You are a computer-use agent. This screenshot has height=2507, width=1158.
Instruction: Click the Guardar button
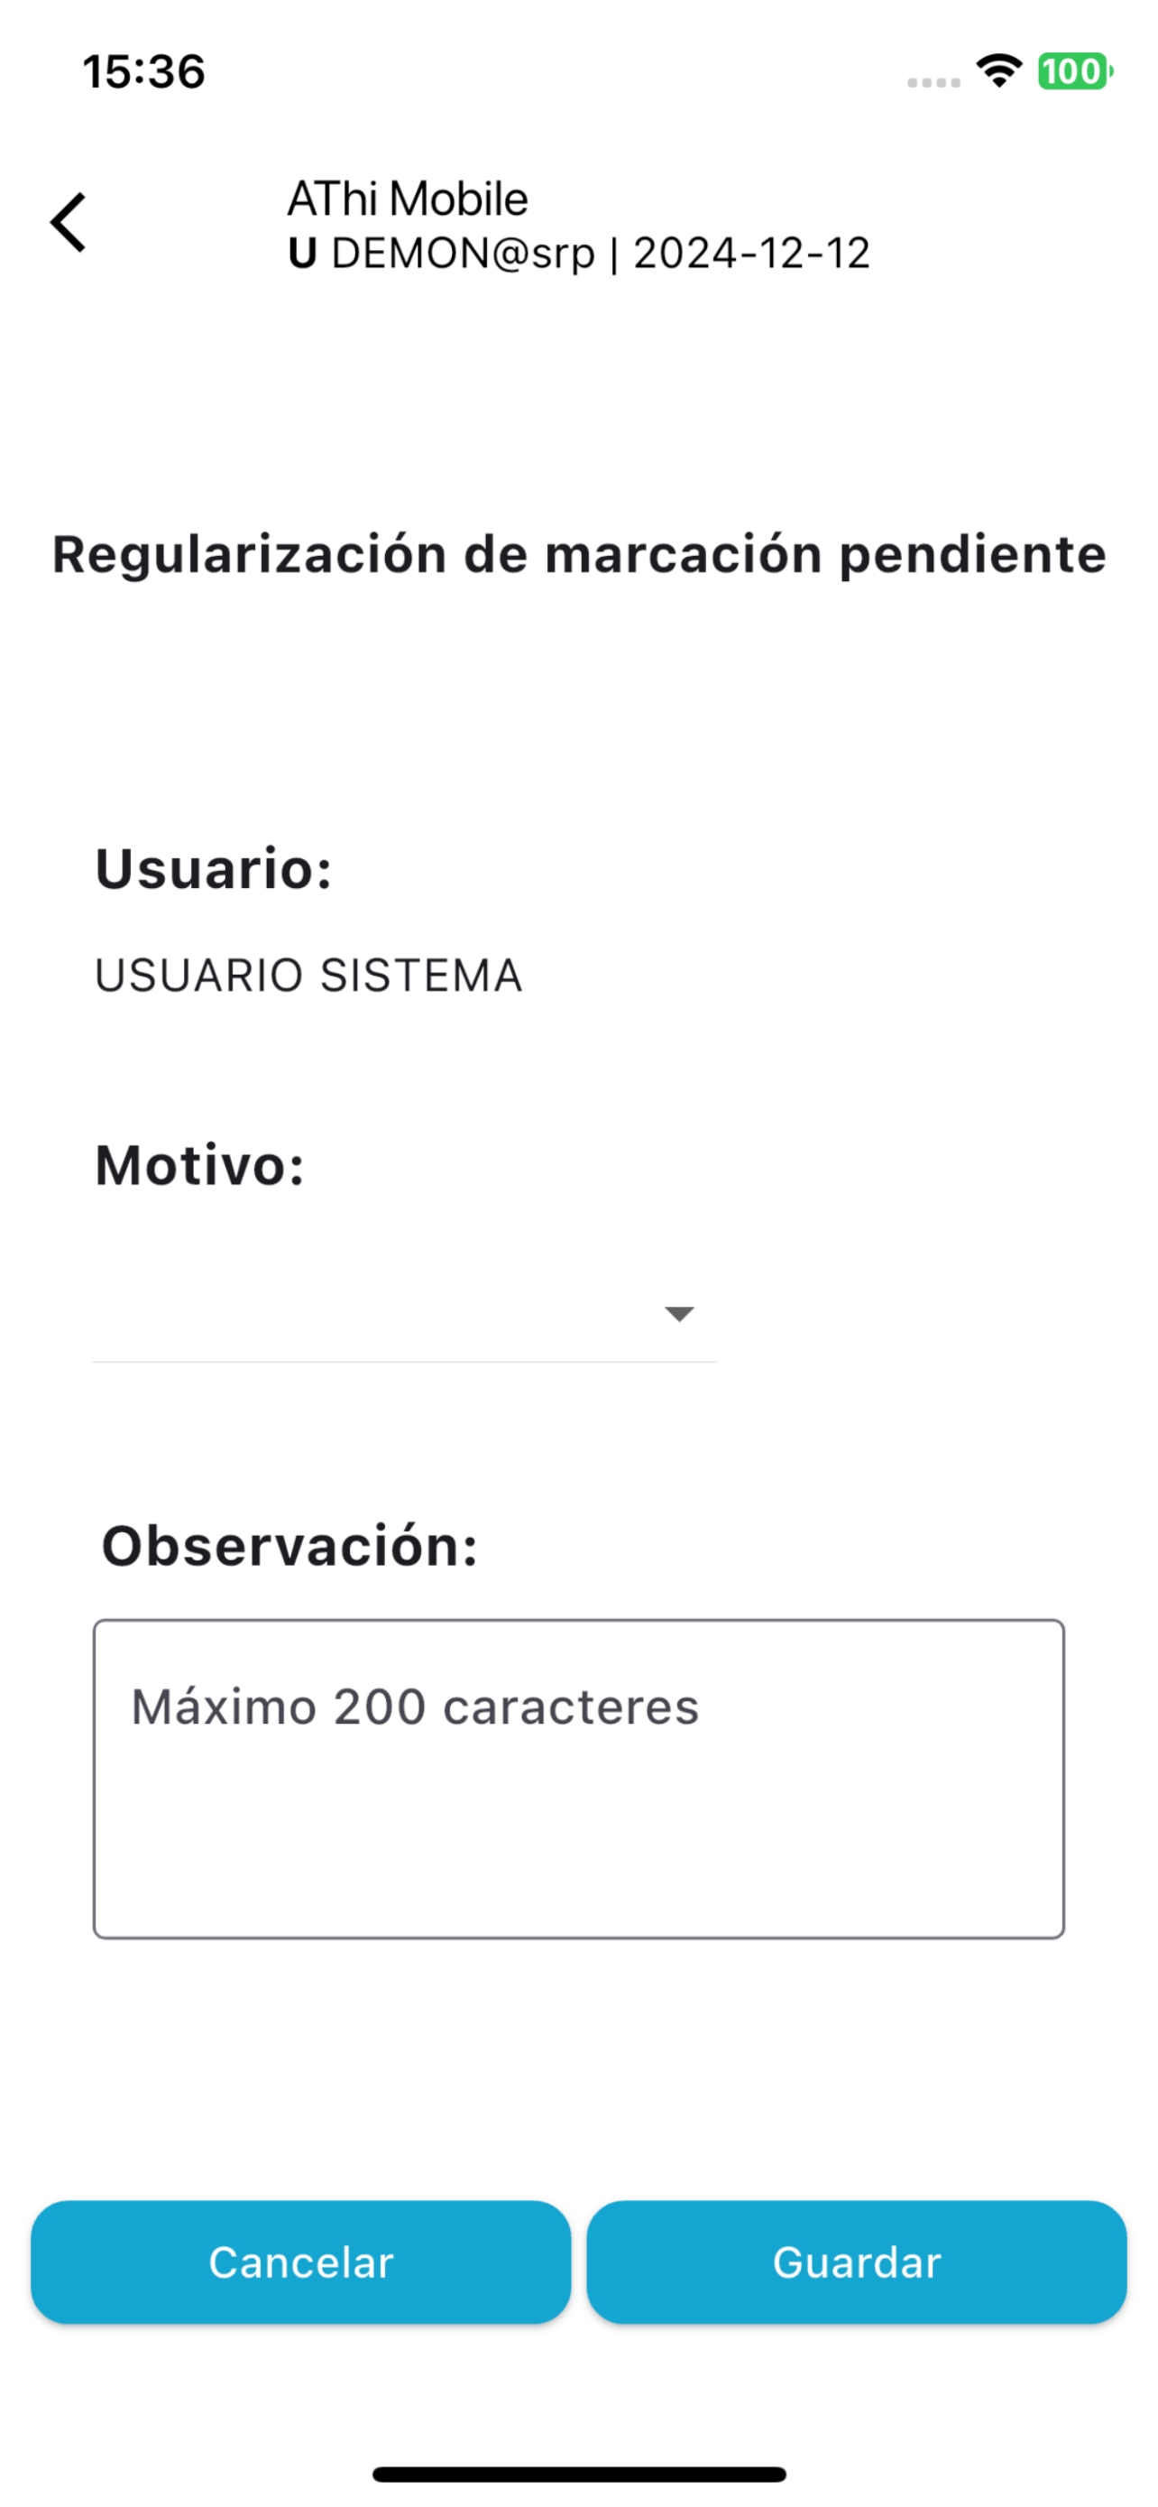coord(857,2262)
